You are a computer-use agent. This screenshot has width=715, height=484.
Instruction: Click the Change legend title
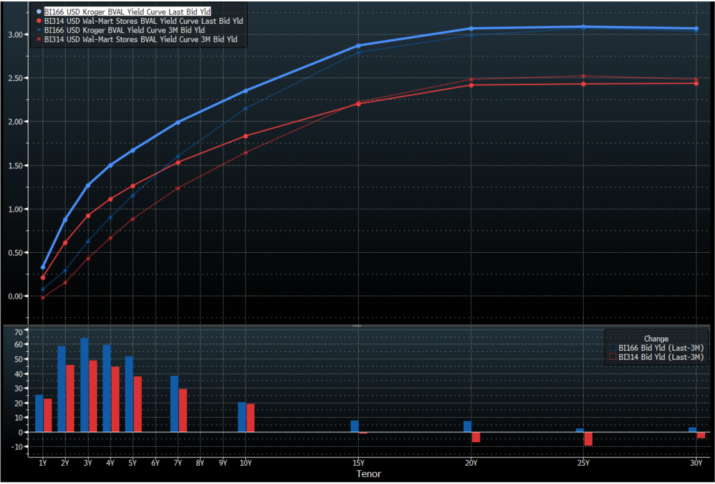tap(656, 338)
